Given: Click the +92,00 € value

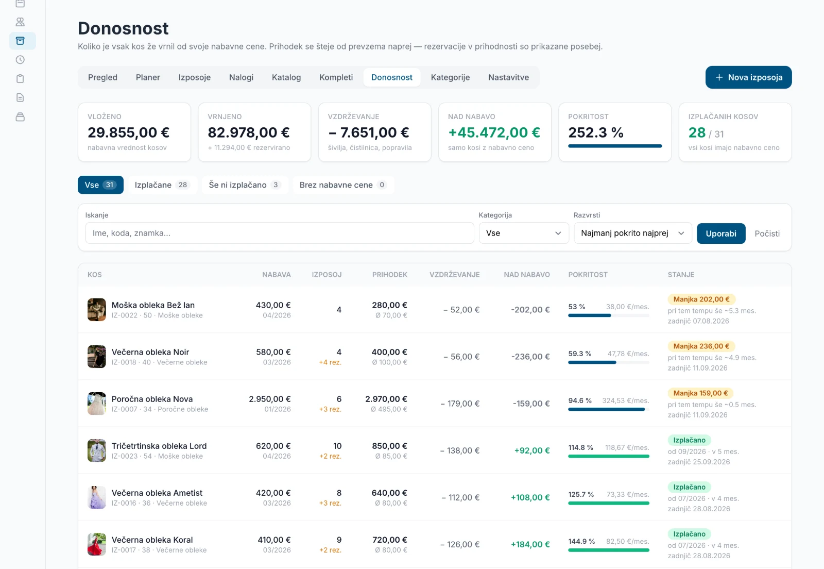Looking at the screenshot, I should coord(532,450).
